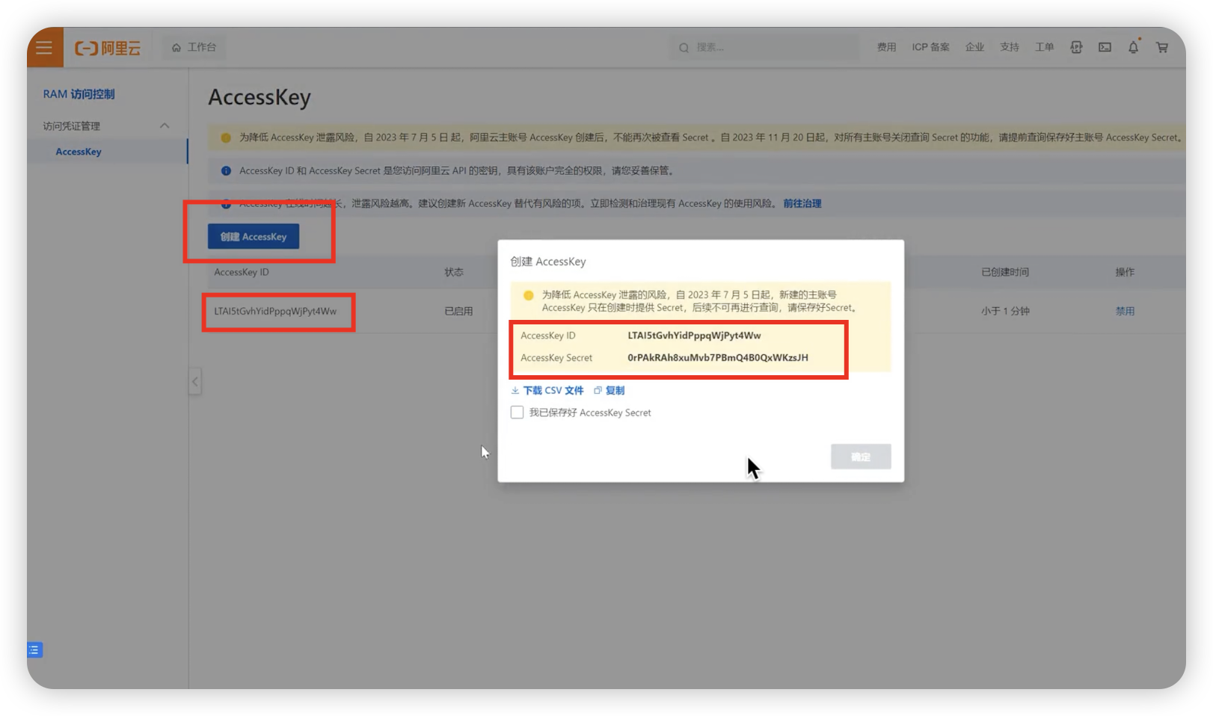Check 我已保存好 AccessKey Secret checkbox

click(x=517, y=413)
